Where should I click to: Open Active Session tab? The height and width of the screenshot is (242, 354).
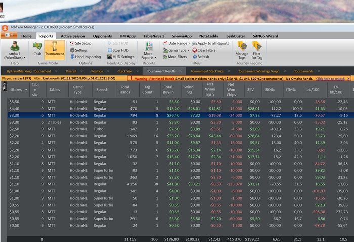coord(73,36)
